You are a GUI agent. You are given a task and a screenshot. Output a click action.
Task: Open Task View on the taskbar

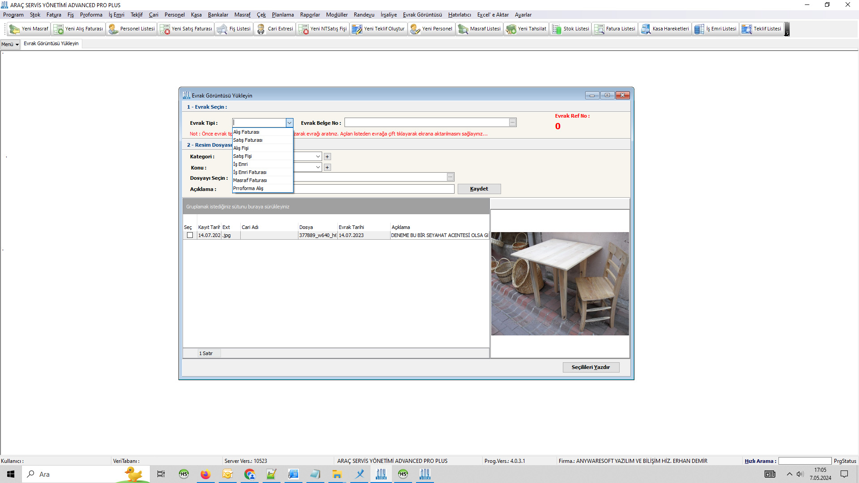click(161, 474)
